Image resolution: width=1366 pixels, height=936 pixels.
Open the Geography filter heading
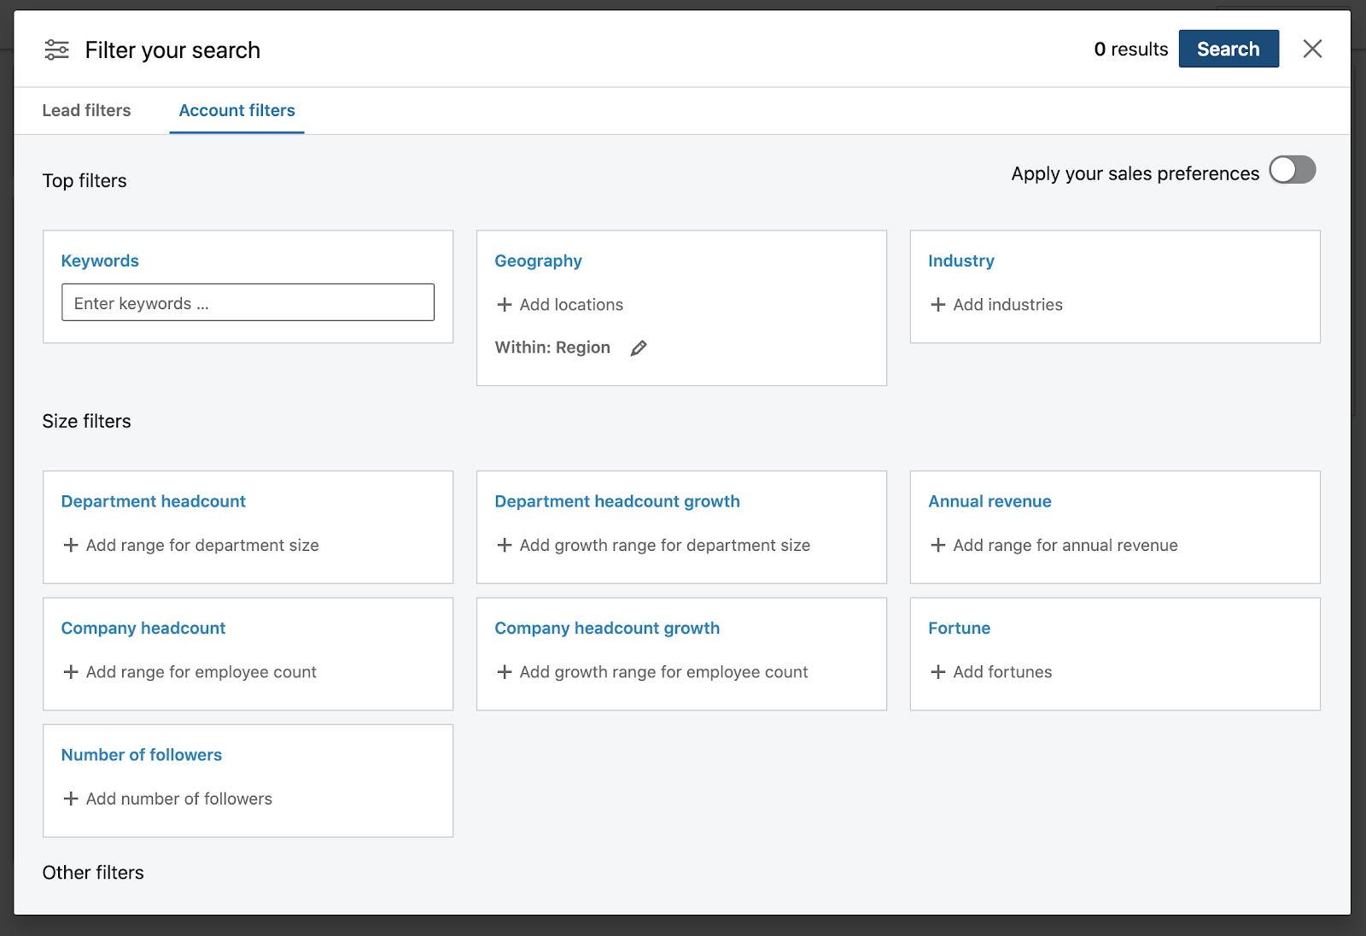[538, 260]
